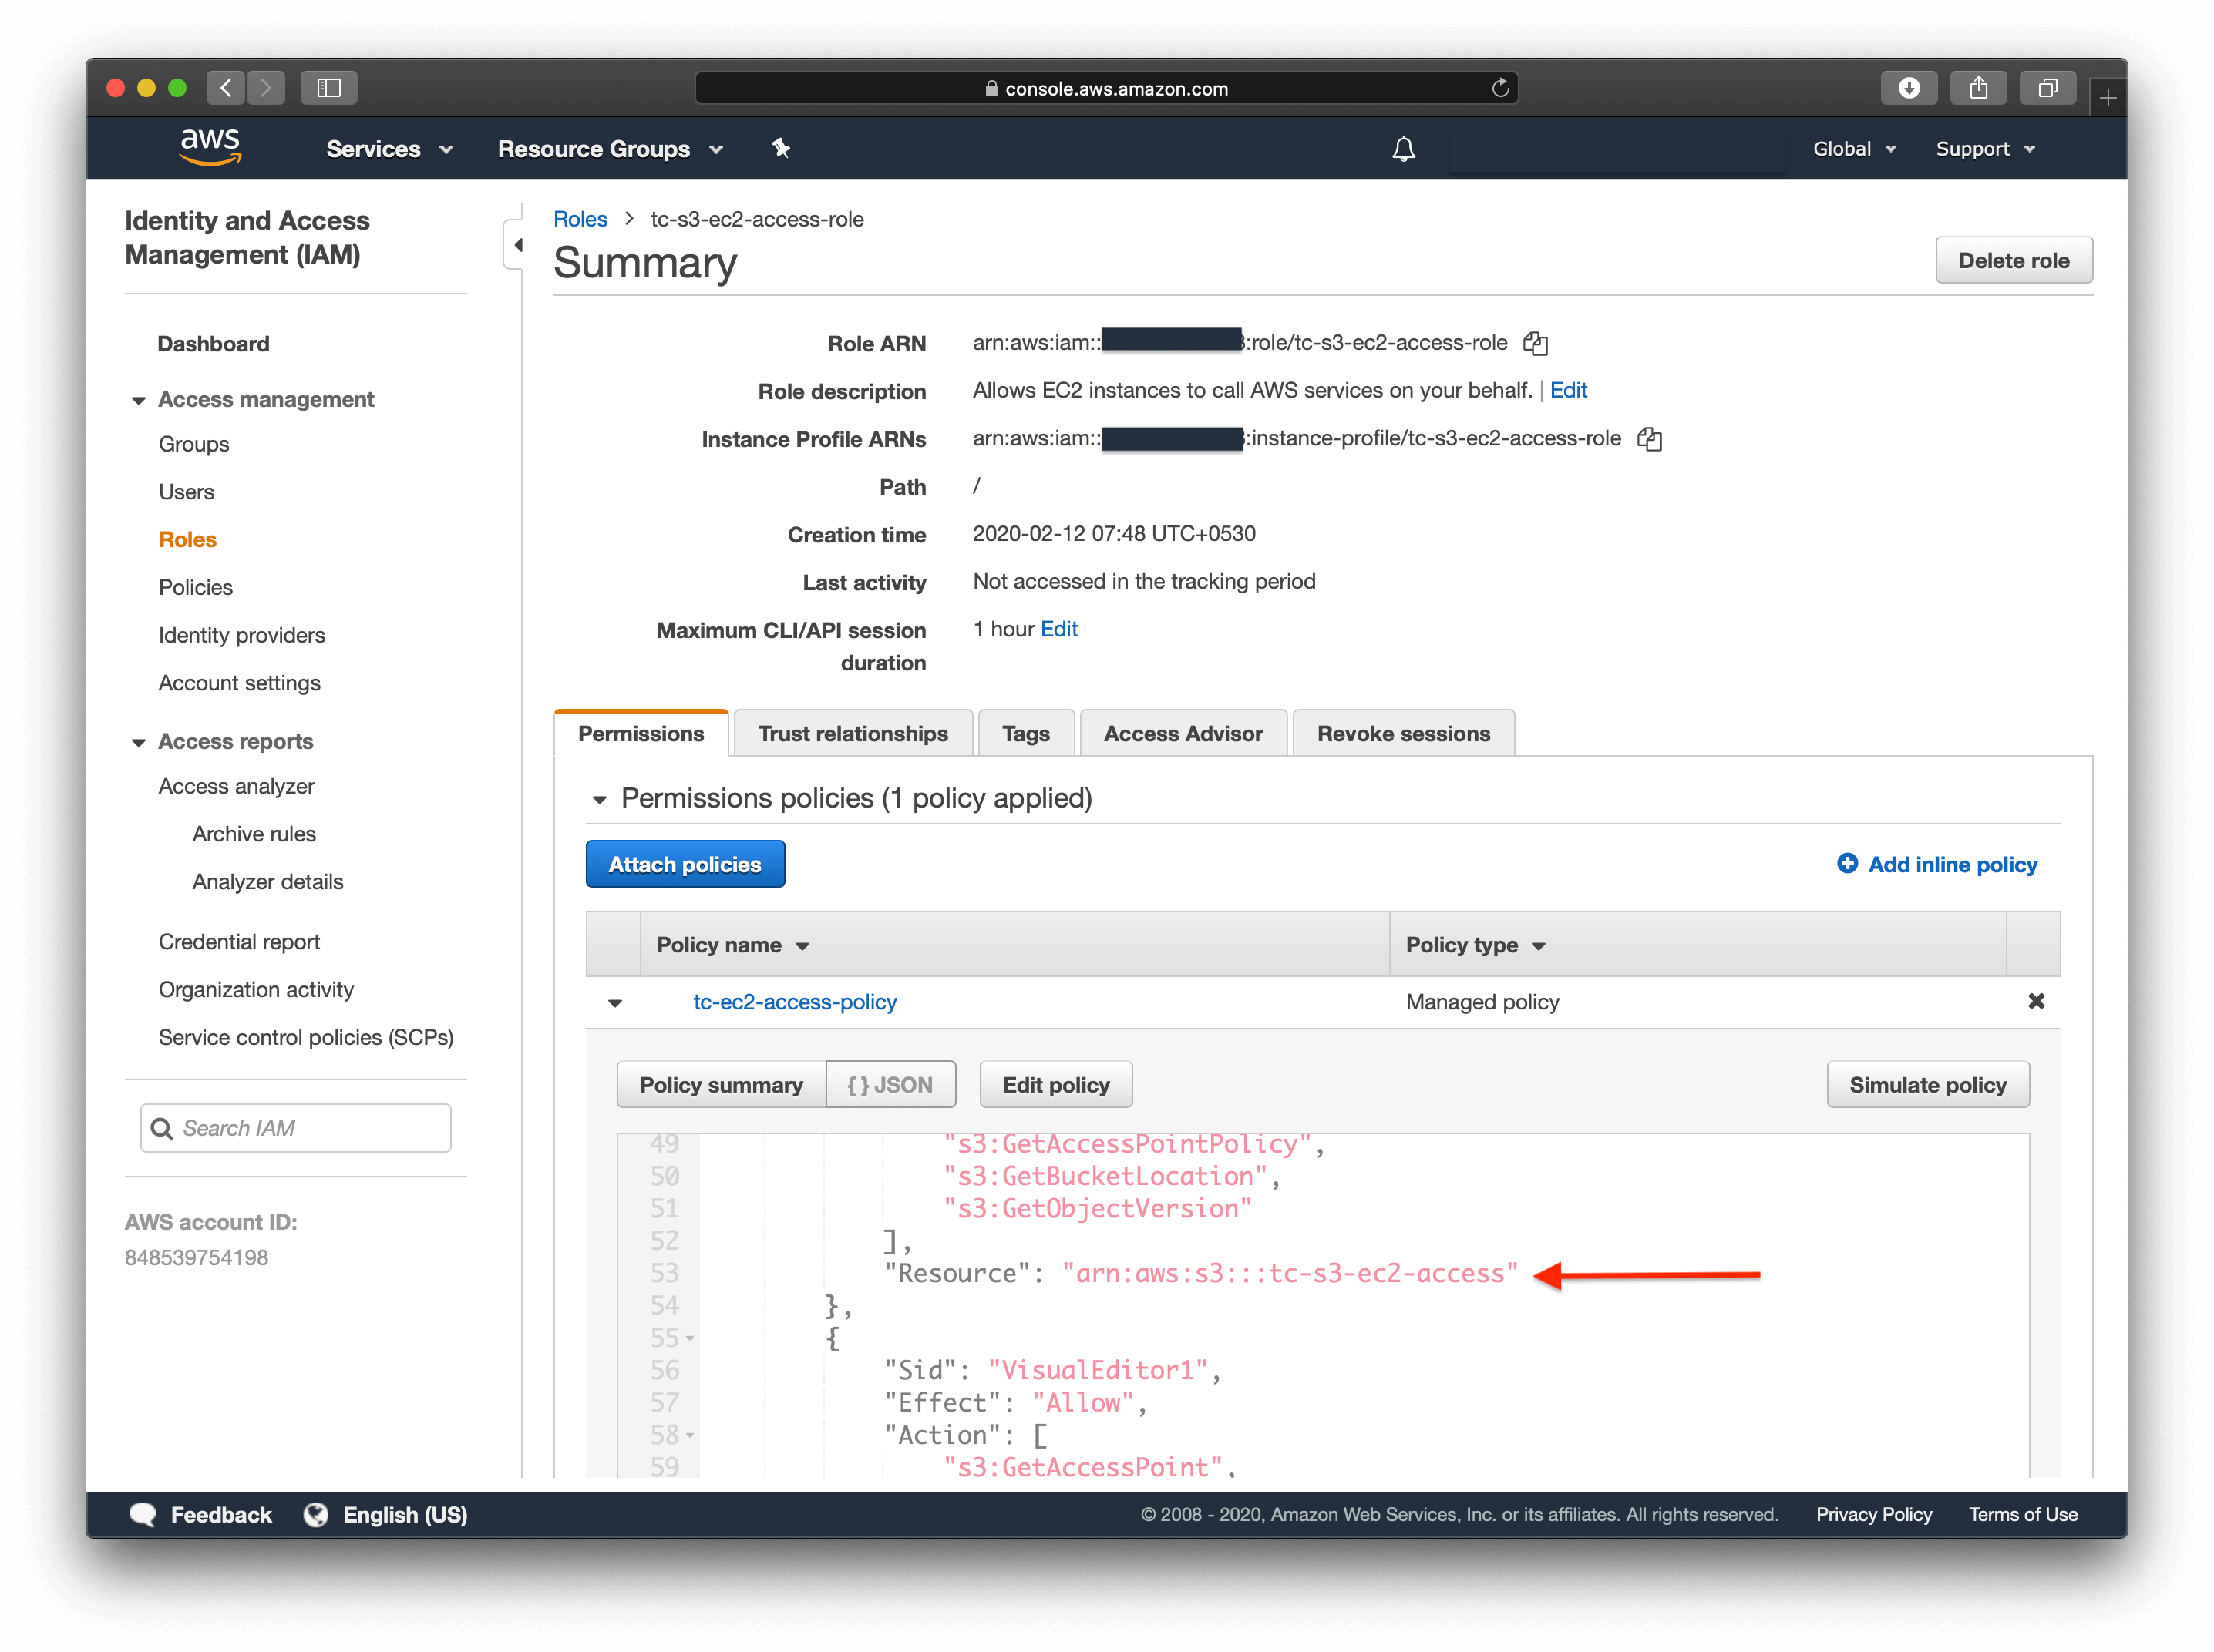Image resolution: width=2214 pixels, height=1652 pixels.
Task: Collapse the Permissions policies section
Action: pyautogui.click(x=599, y=799)
